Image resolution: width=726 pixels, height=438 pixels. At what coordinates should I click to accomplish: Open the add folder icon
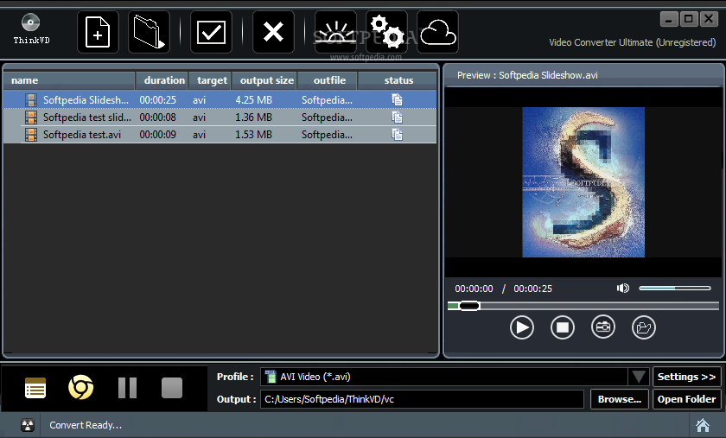tap(149, 32)
